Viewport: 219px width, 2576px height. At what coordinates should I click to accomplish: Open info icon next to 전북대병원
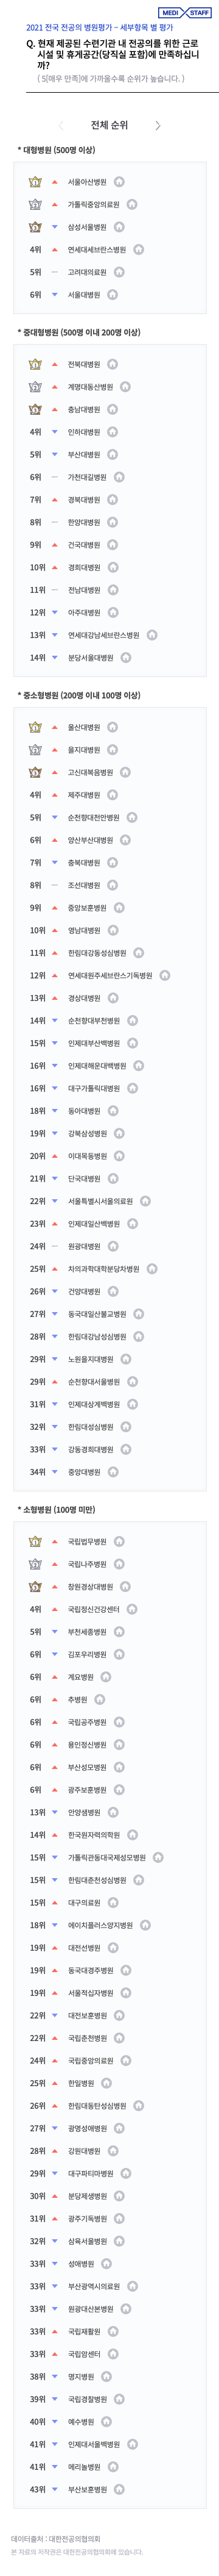(x=113, y=364)
